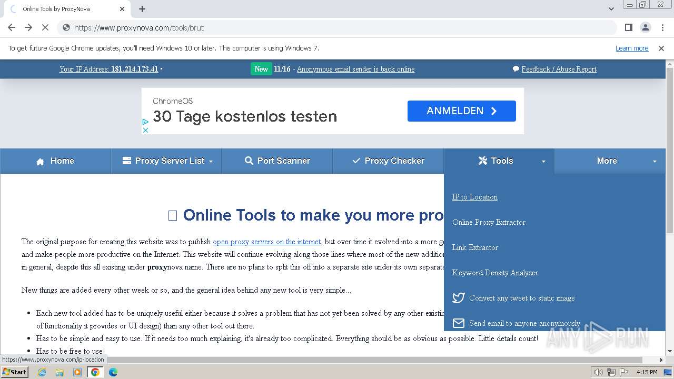Open the site information icon in address bar
674x379 pixels.
point(66,27)
